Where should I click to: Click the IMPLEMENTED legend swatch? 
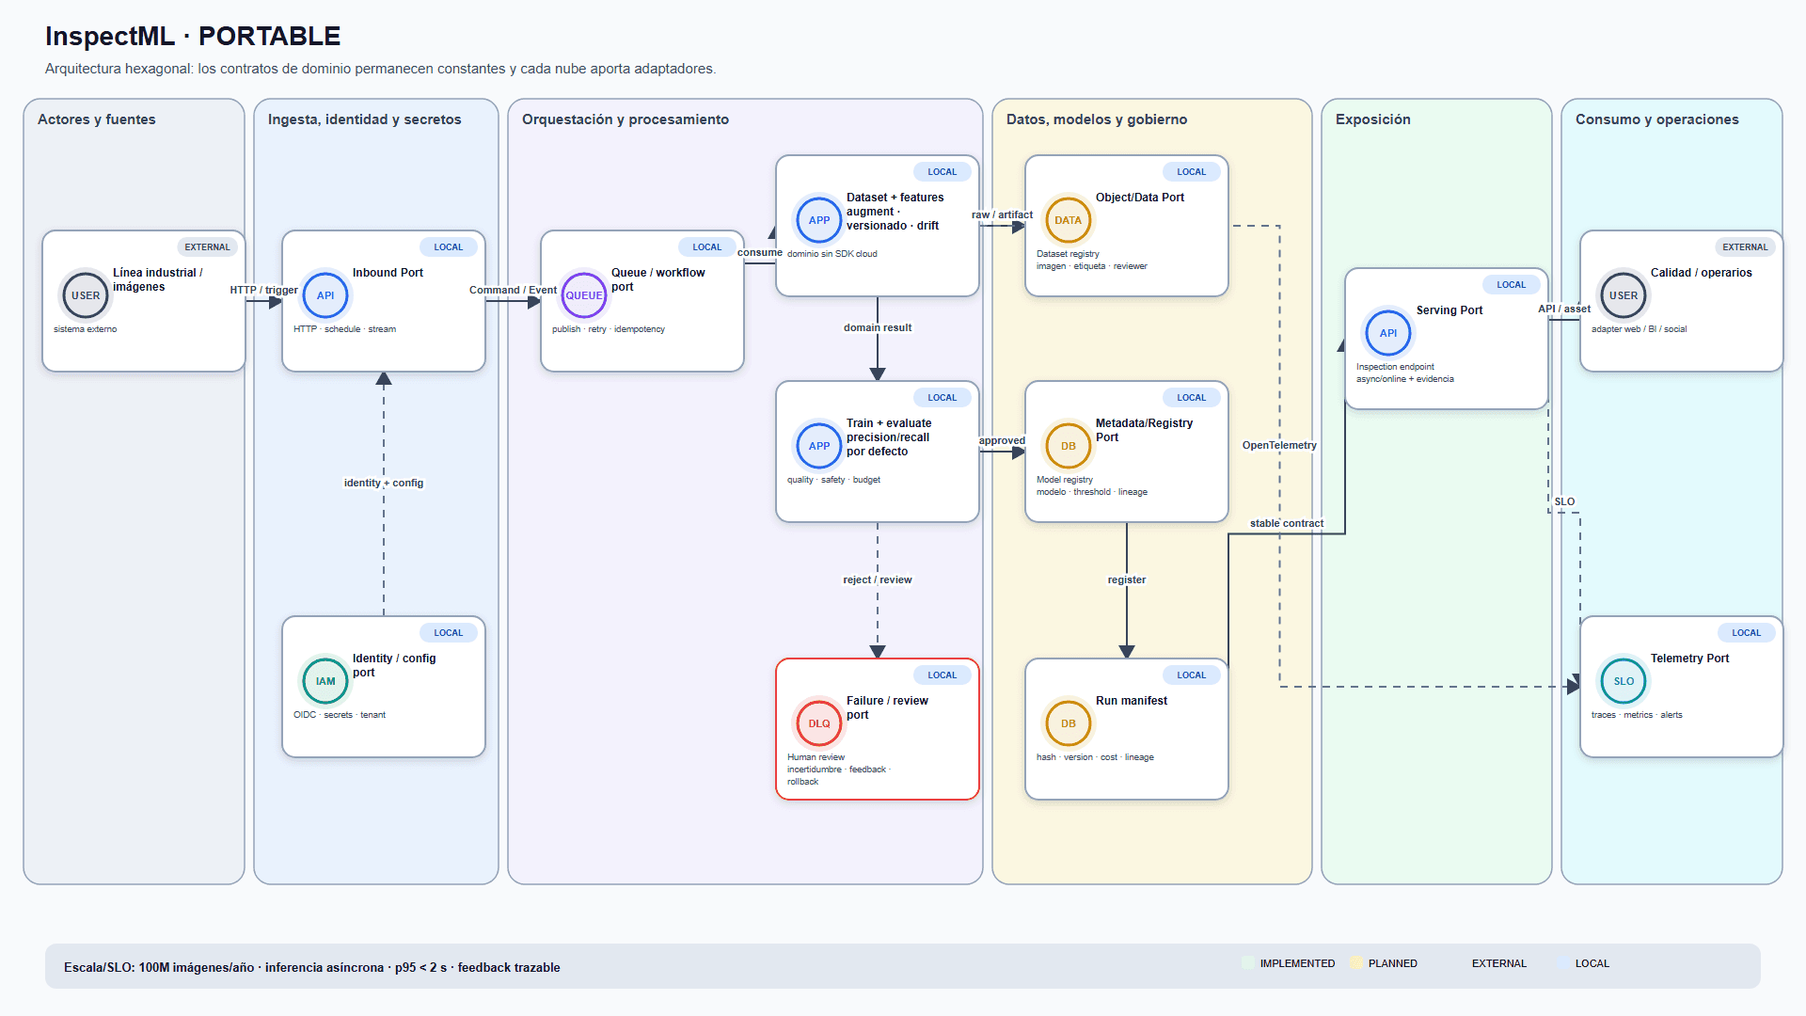point(1248,963)
